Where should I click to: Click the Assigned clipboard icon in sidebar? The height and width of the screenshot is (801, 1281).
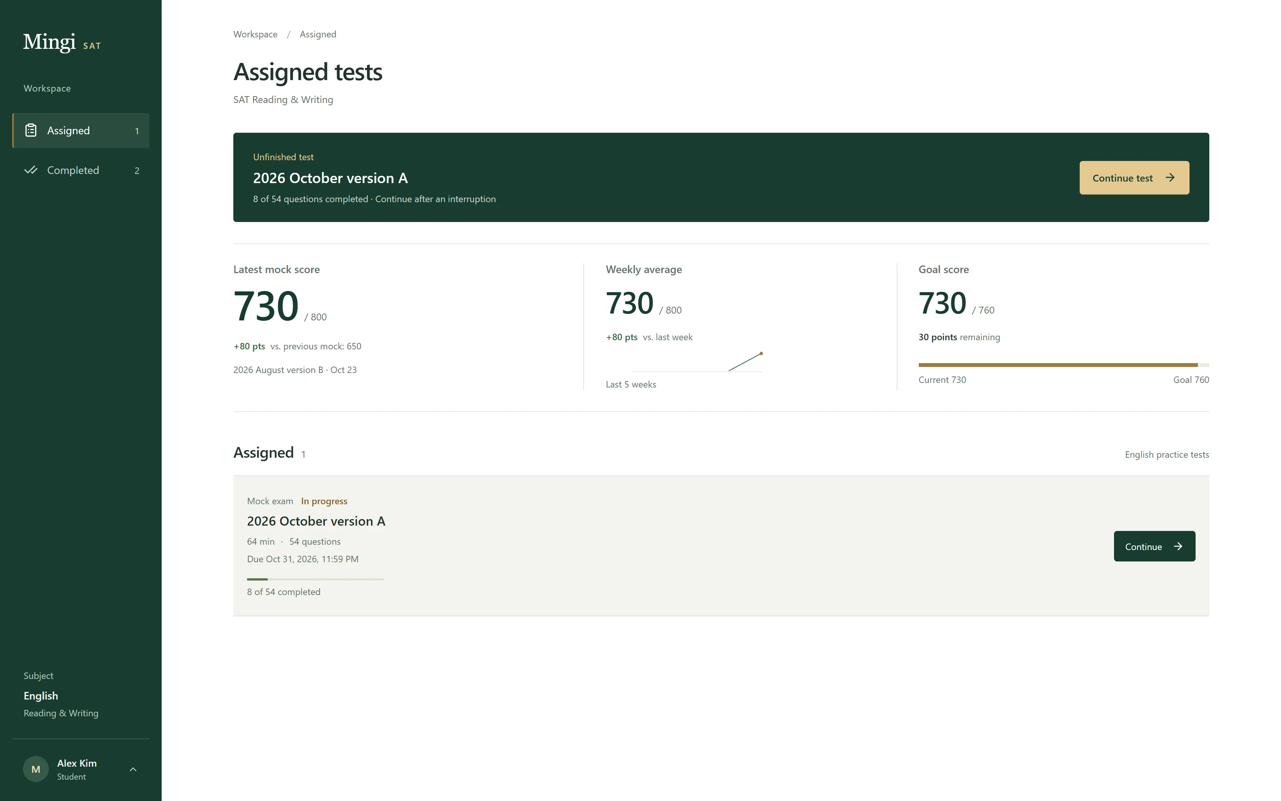point(31,130)
